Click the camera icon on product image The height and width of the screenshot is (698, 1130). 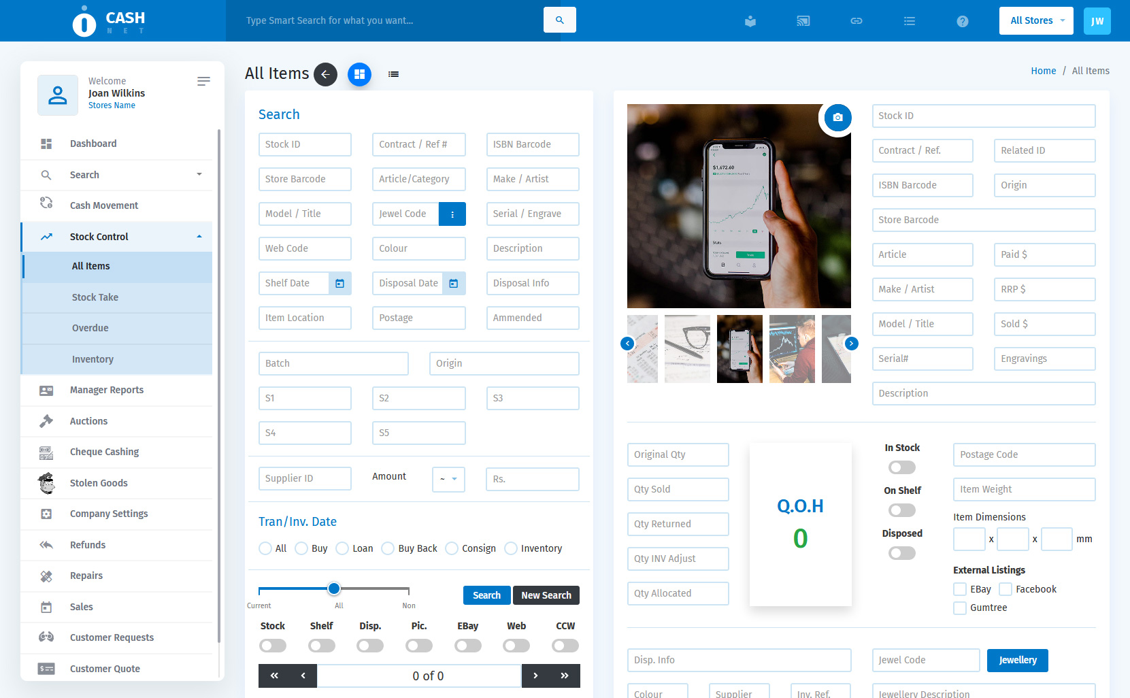[837, 118]
